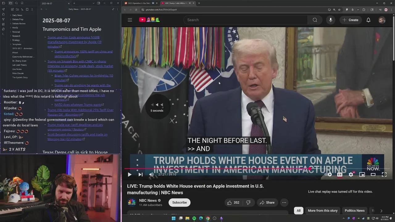The height and width of the screenshot is (222, 395).
Task: Select More from this story chip
Action: pyautogui.click(x=322, y=211)
